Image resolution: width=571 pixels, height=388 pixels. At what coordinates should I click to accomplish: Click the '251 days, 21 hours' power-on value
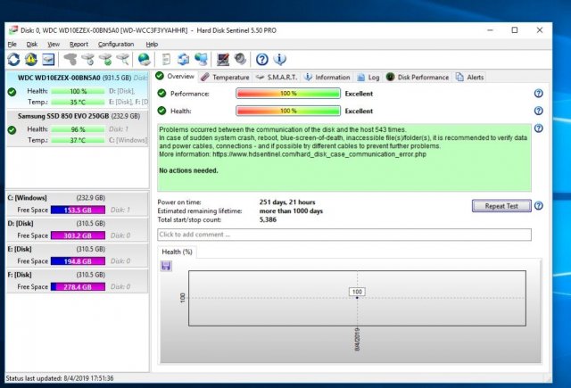(x=287, y=202)
